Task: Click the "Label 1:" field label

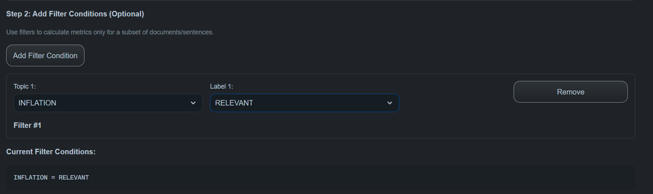Action: click(221, 86)
